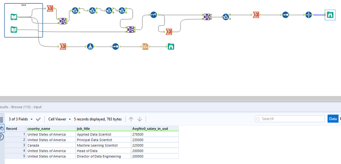Click the Join tool feeding the Select tool

point(130,30)
